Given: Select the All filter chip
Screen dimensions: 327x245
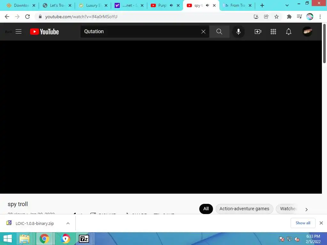Looking at the screenshot, I should (x=206, y=209).
